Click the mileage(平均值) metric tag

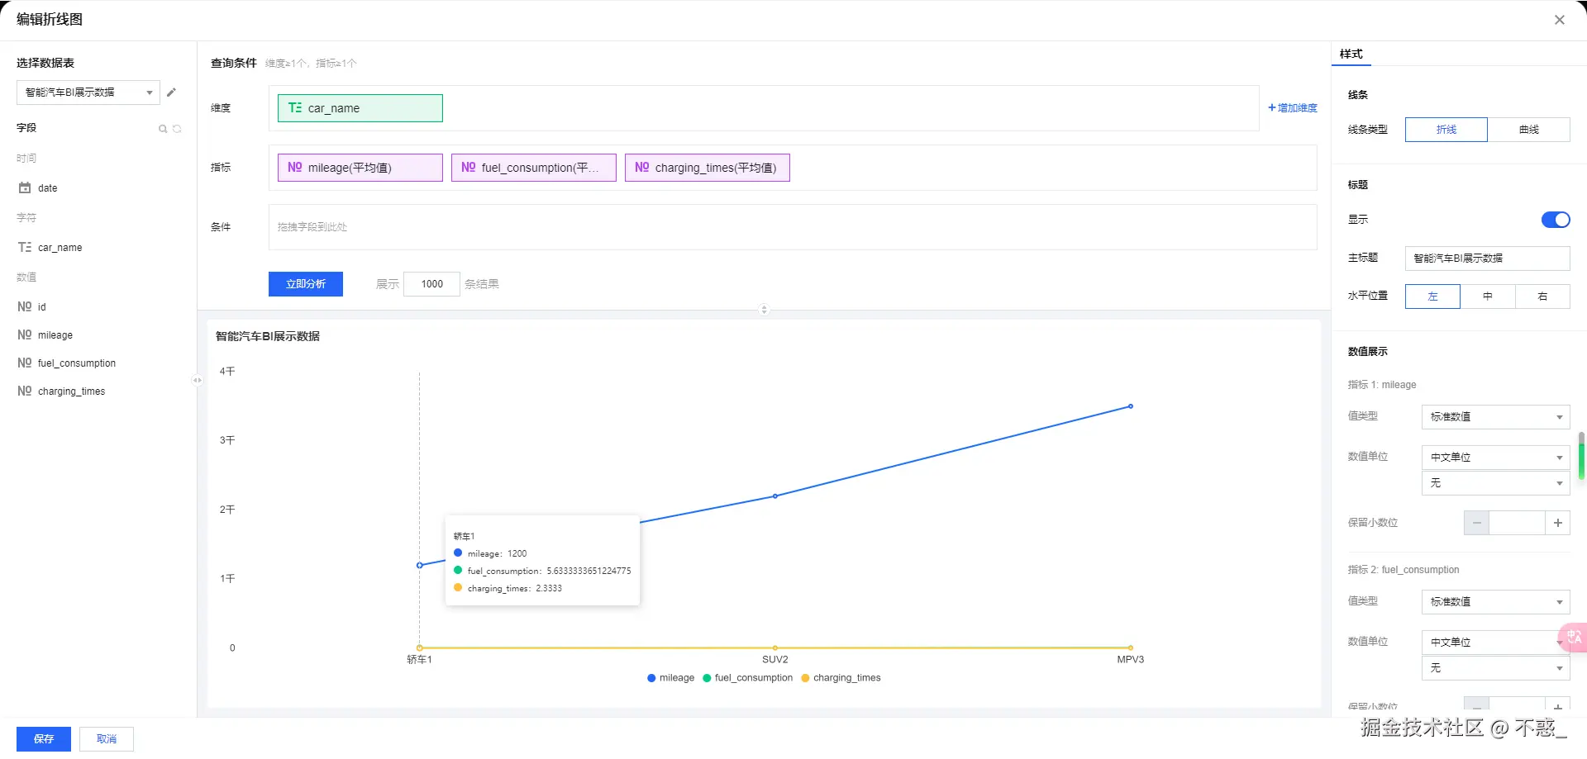tap(360, 168)
